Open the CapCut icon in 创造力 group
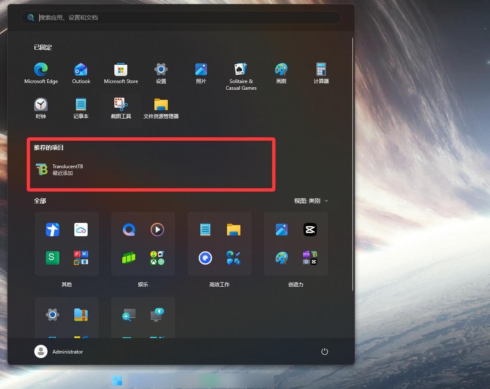Screen dimensions: 490x389 (x=310, y=230)
